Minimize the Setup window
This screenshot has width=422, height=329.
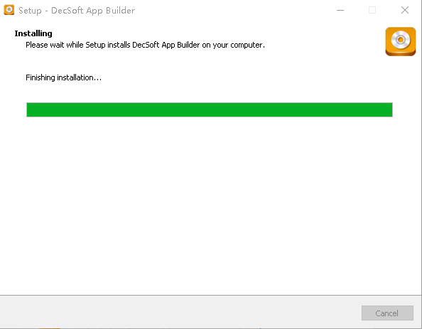point(340,10)
